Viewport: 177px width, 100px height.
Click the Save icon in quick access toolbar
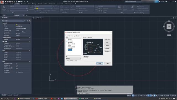[10, 2]
